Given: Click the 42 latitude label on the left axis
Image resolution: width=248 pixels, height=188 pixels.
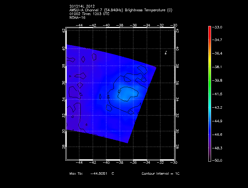Looking at the screenshot, I should coord(63,30).
